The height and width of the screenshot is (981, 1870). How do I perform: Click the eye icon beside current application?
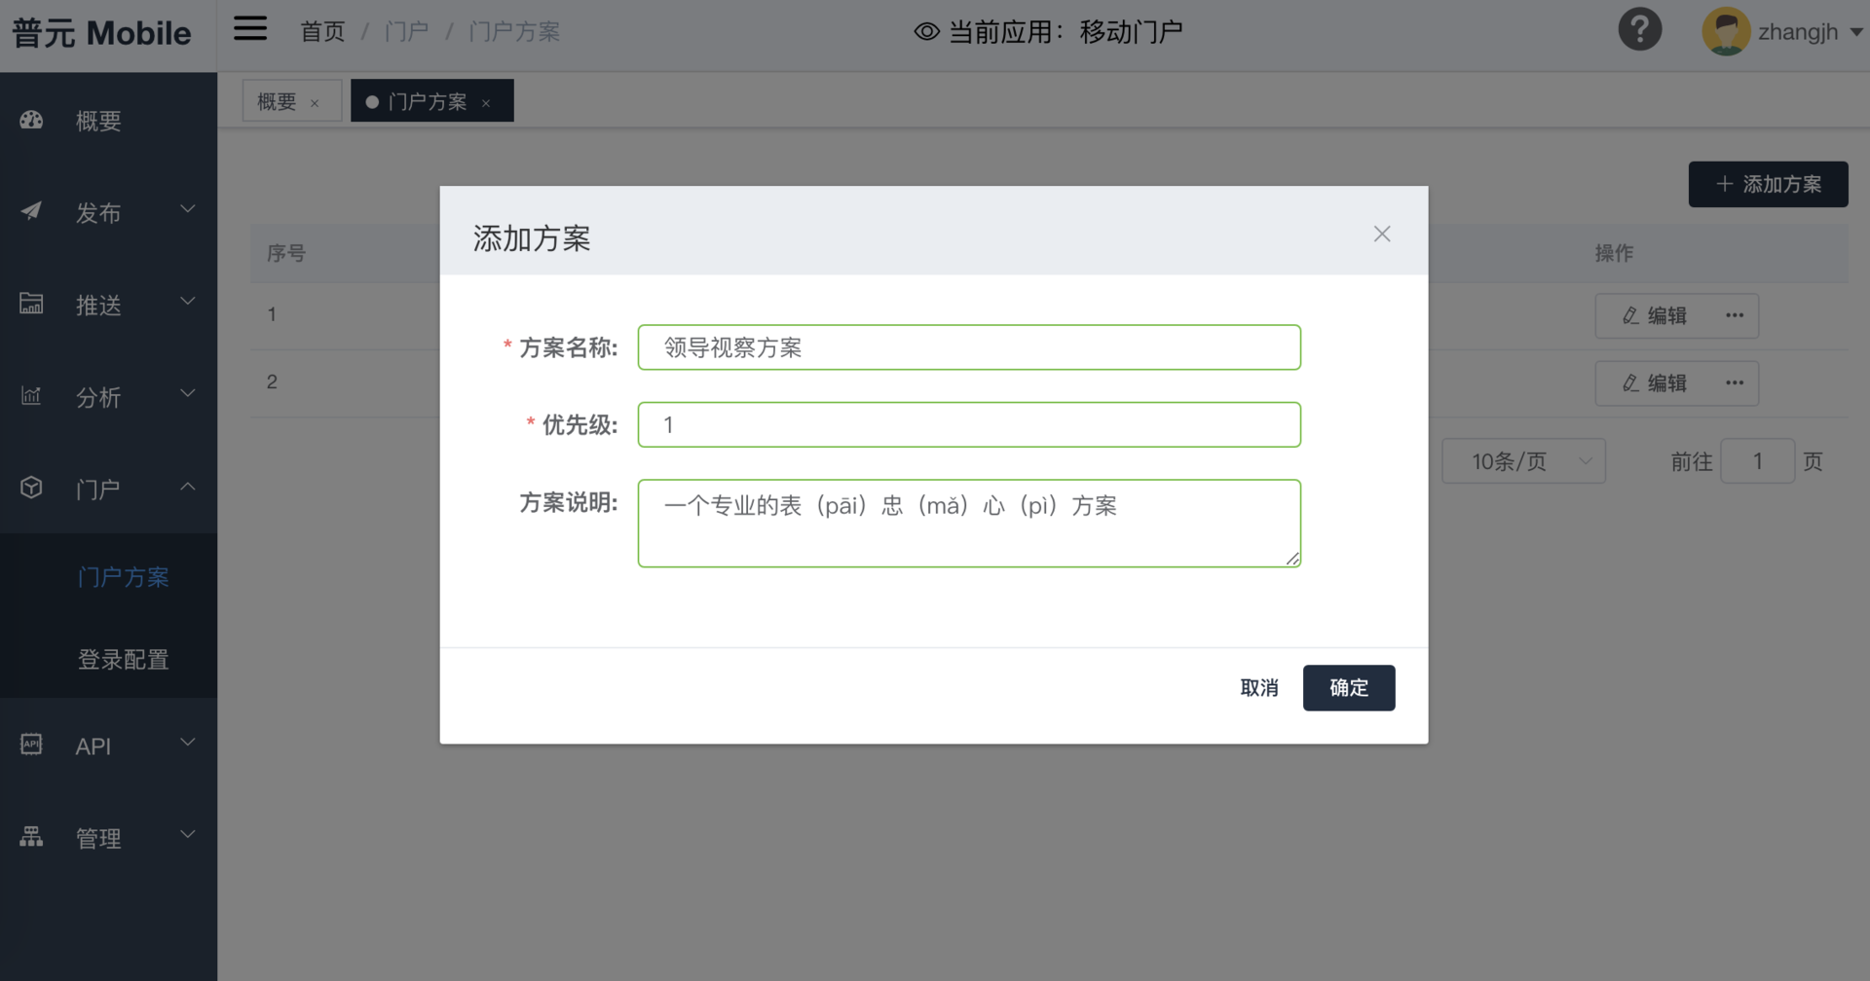pyautogui.click(x=926, y=32)
